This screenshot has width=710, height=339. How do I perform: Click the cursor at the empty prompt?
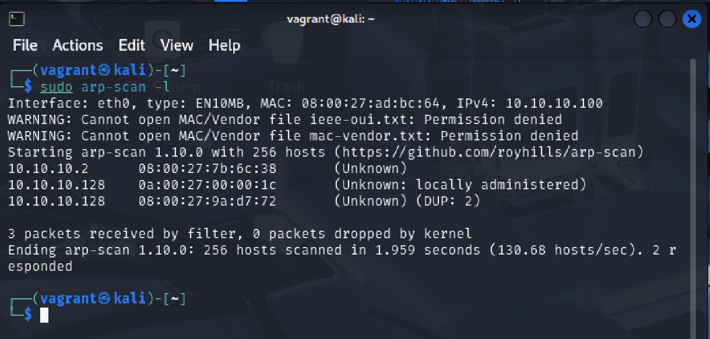pos(44,315)
